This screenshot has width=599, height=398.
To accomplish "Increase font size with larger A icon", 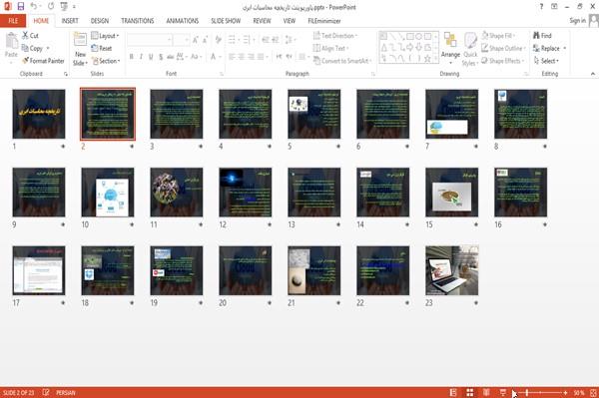I will click(196, 40).
